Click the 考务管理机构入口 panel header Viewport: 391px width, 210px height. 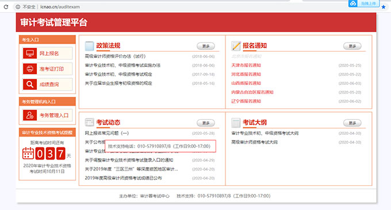coord(47,102)
